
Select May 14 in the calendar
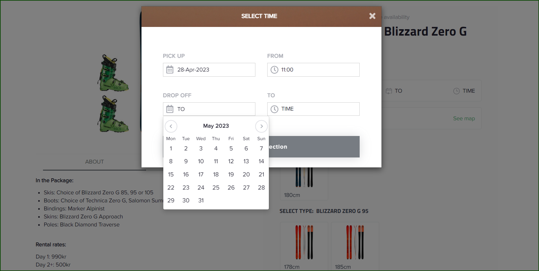[261, 161]
